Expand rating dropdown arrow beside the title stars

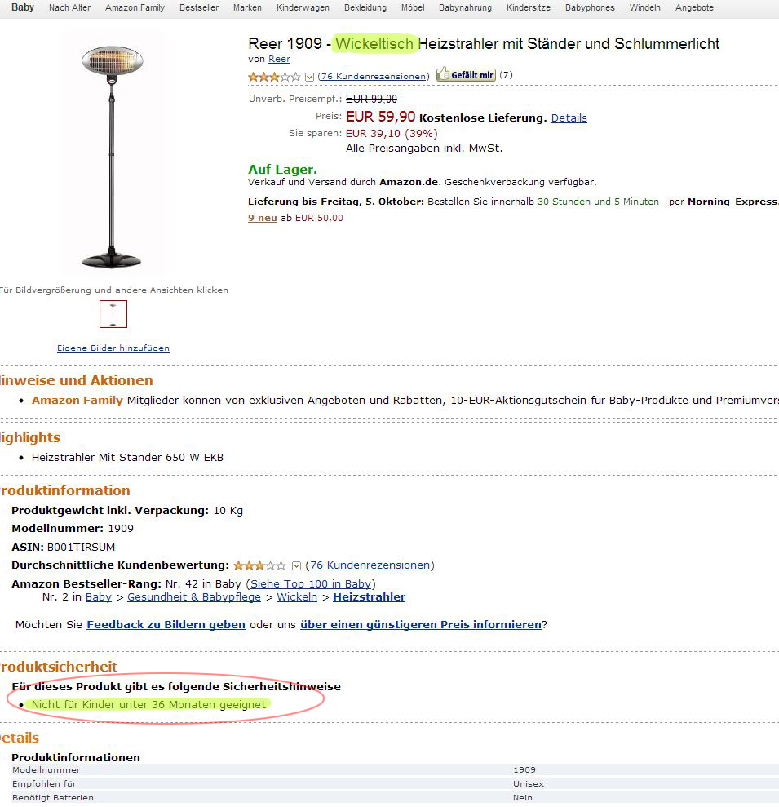tap(309, 77)
